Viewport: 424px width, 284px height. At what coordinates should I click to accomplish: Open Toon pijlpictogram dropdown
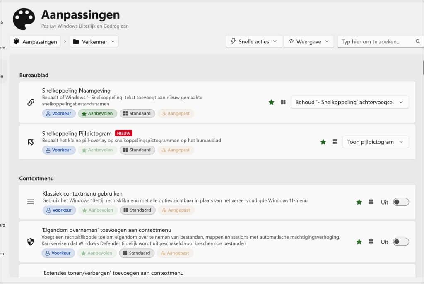376,142
